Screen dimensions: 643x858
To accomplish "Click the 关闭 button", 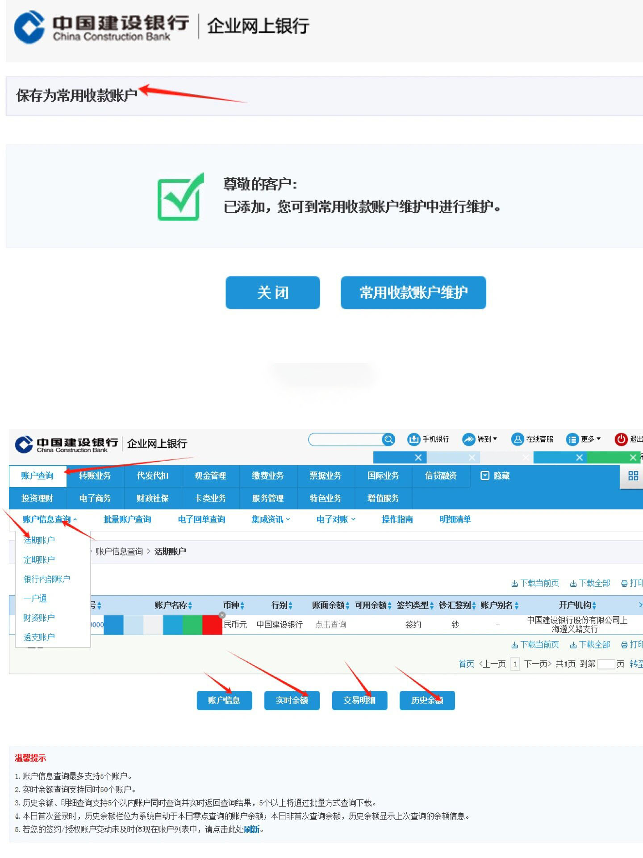I will 273,293.
